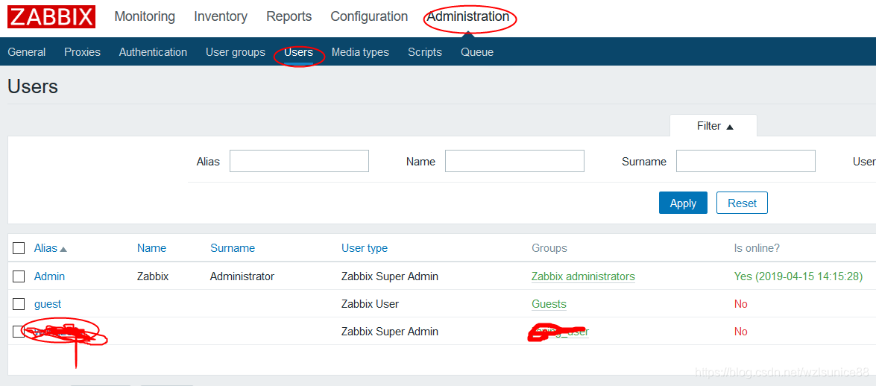Click Admin's Zabbix Super Admin type
Viewport: 876px width, 386px height.
click(389, 276)
